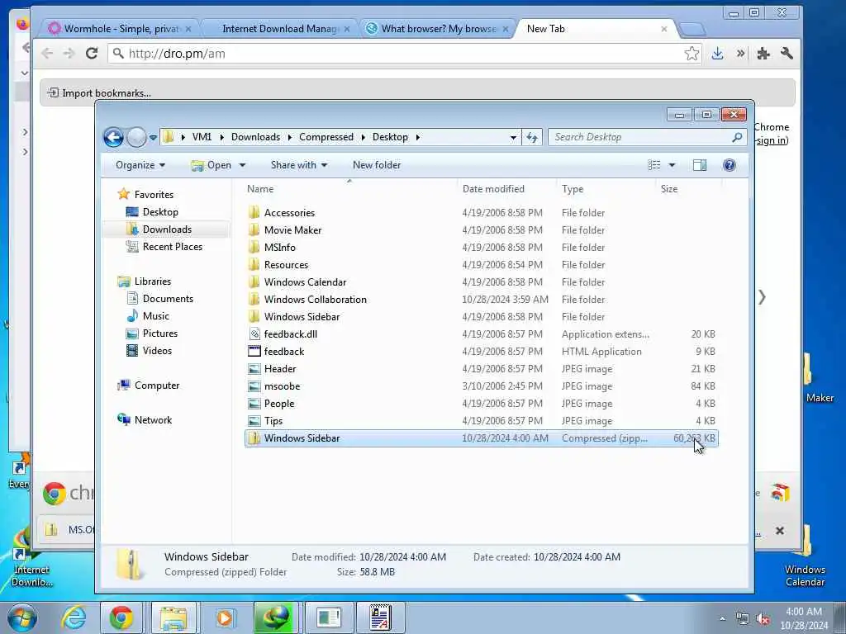The image size is (846, 634).
Task: Click the browser reload button
Action: tap(92, 53)
